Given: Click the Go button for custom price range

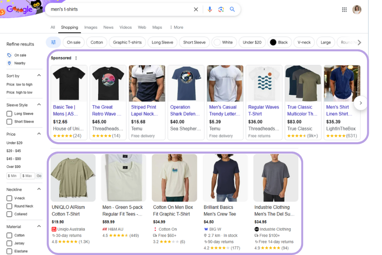Looking at the screenshot, I should click(39, 176).
